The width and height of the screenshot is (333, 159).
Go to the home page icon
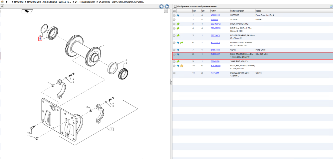click(2, 2)
